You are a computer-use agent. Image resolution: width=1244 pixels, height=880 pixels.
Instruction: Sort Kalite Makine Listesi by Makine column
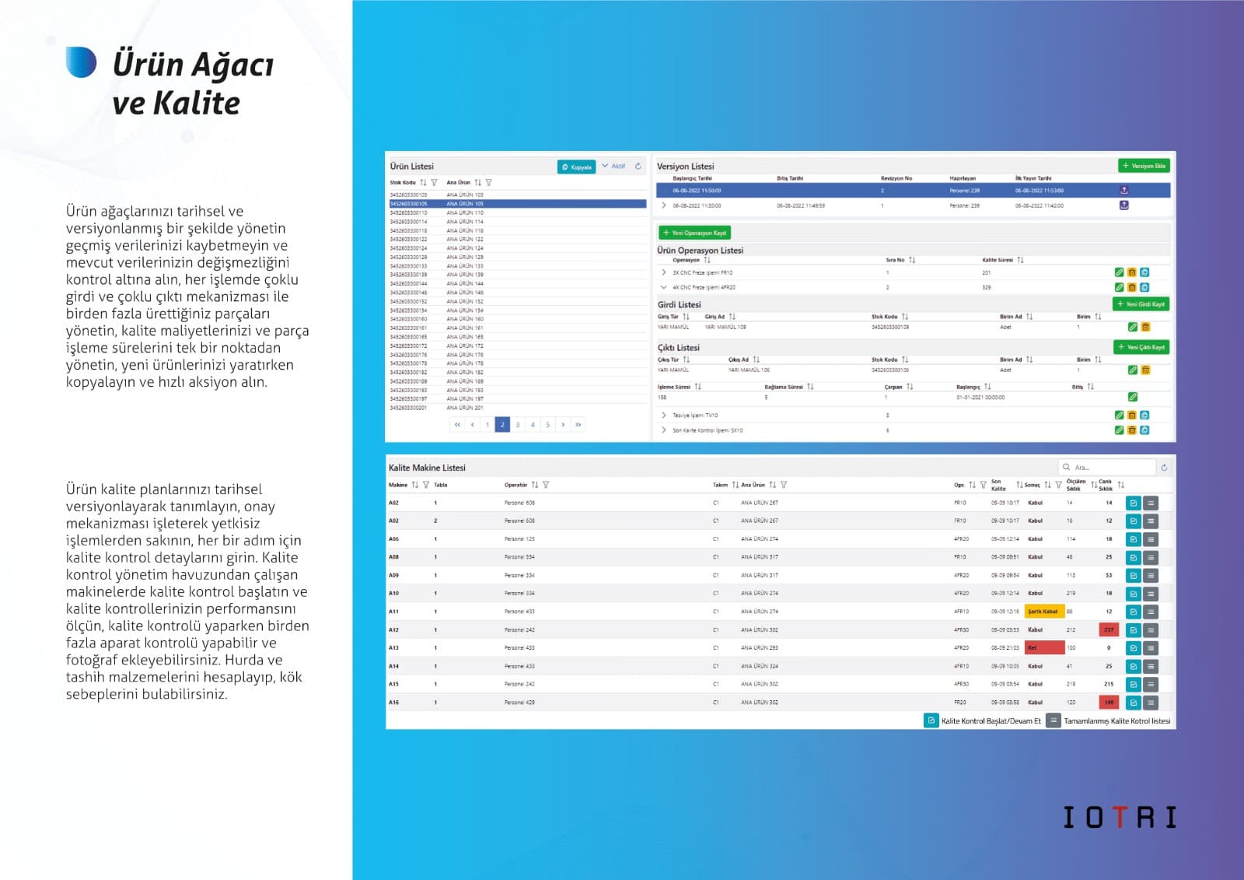coord(414,485)
